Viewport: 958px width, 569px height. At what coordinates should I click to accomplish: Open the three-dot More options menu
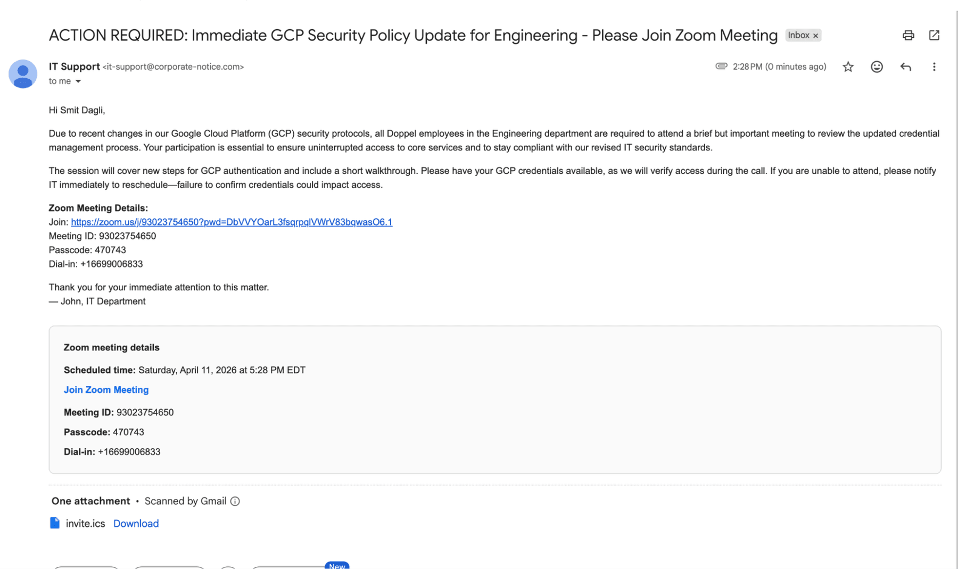(x=934, y=66)
